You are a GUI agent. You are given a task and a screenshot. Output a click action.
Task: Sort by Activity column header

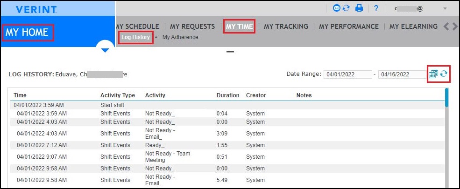155,95
